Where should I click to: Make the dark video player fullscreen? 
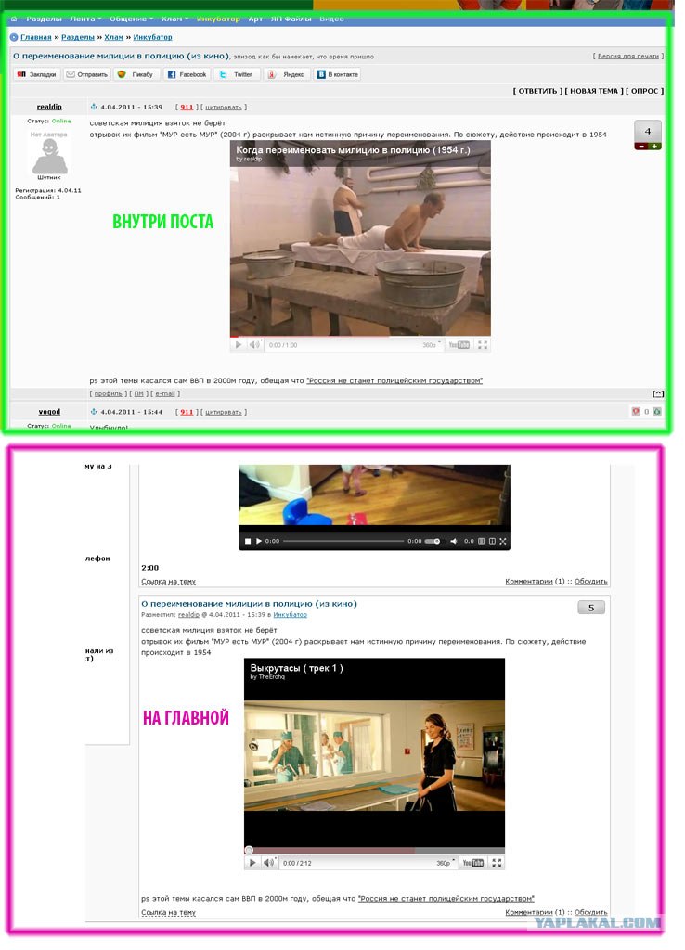pos(502,541)
